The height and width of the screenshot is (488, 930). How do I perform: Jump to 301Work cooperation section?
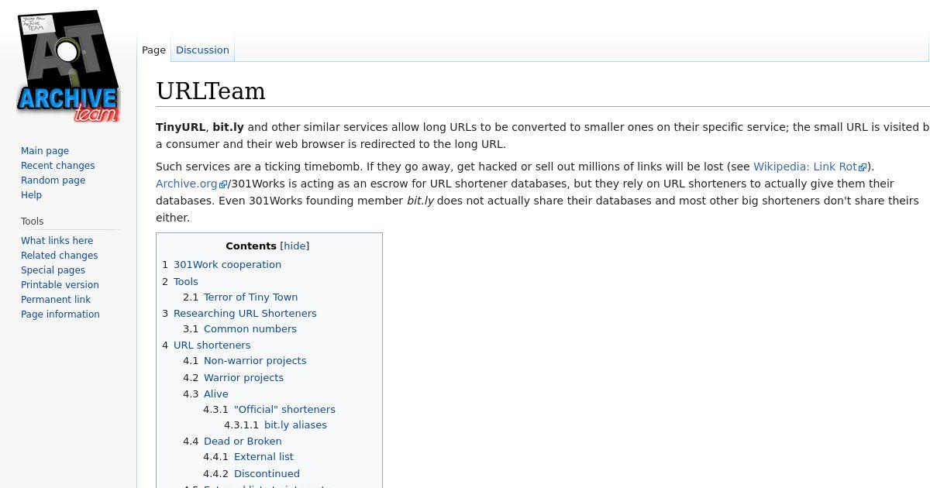point(227,265)
